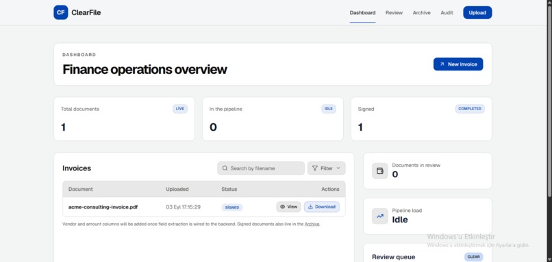Click the Documents in review label
The width and height of the screenshot is (552, 262).
pos(416,166)
